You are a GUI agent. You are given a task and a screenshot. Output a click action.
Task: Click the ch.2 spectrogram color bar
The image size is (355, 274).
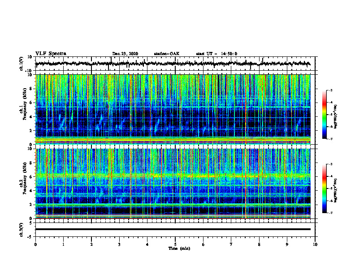(x=325, y=188)
